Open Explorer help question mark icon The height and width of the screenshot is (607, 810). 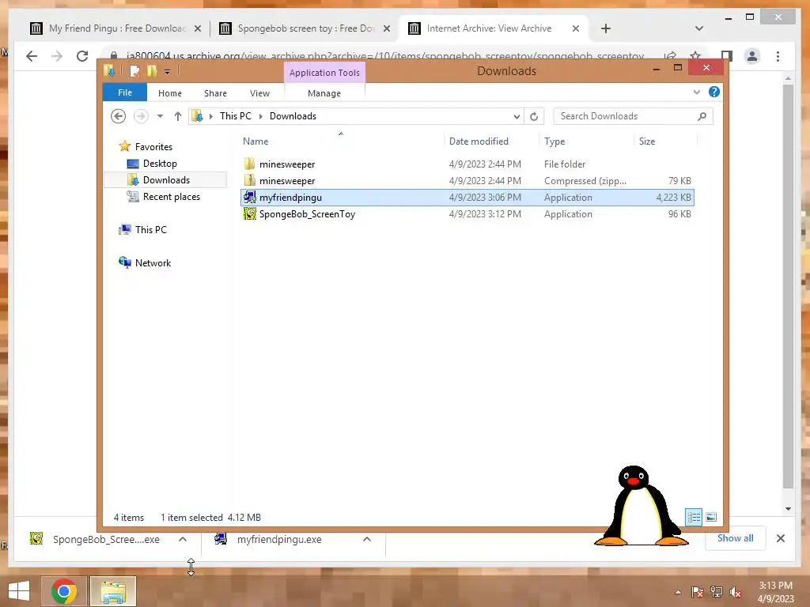click(714, 92)
